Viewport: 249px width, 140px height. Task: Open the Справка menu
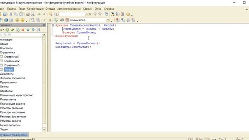click(x=109, y=9)
